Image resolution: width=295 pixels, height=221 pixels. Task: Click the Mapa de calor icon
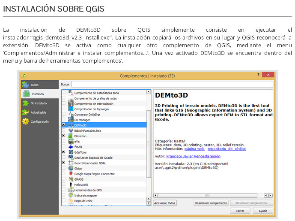coord(71,201)
